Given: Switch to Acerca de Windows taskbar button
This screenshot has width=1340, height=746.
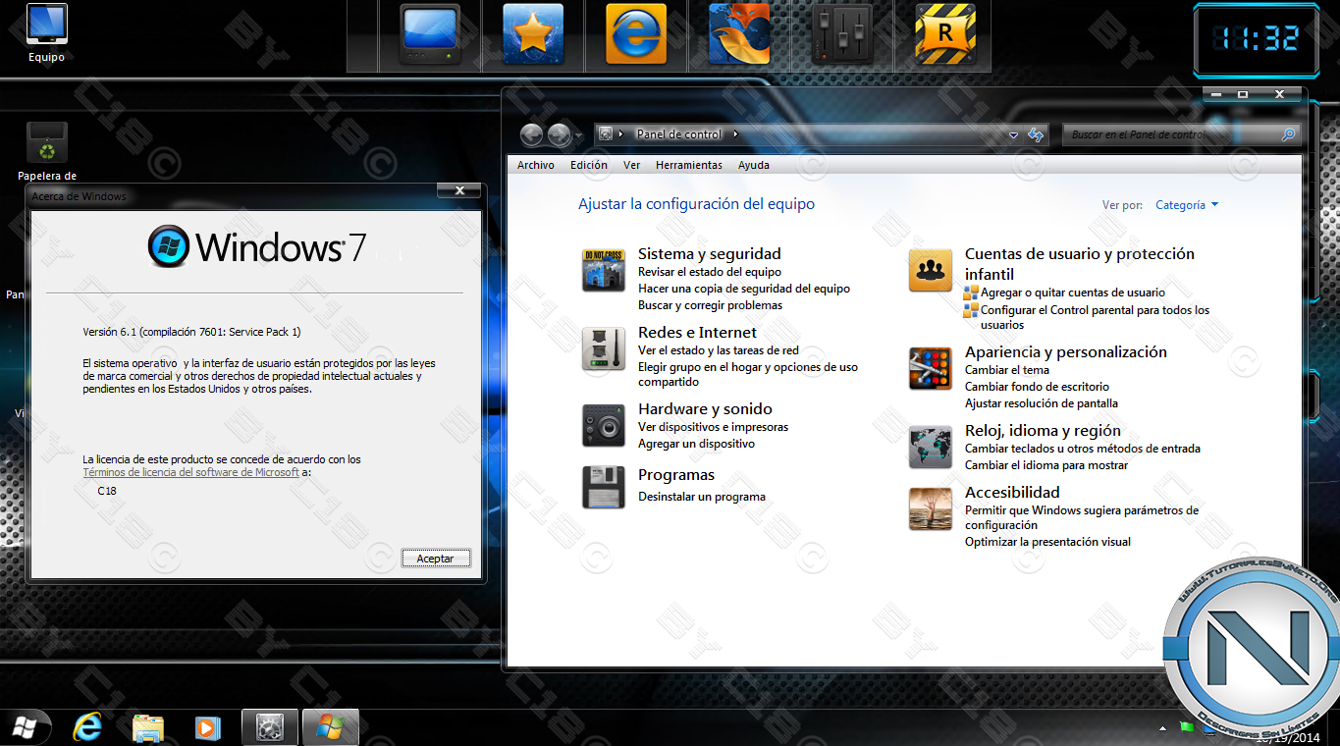Looking at the screenshot, I should (x=330, y=727).
